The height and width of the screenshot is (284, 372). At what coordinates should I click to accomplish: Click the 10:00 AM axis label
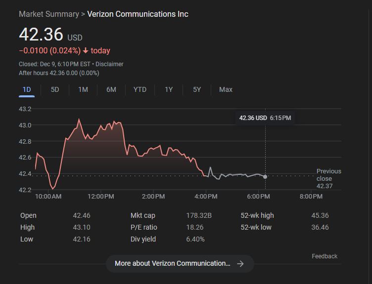point(48,197)
